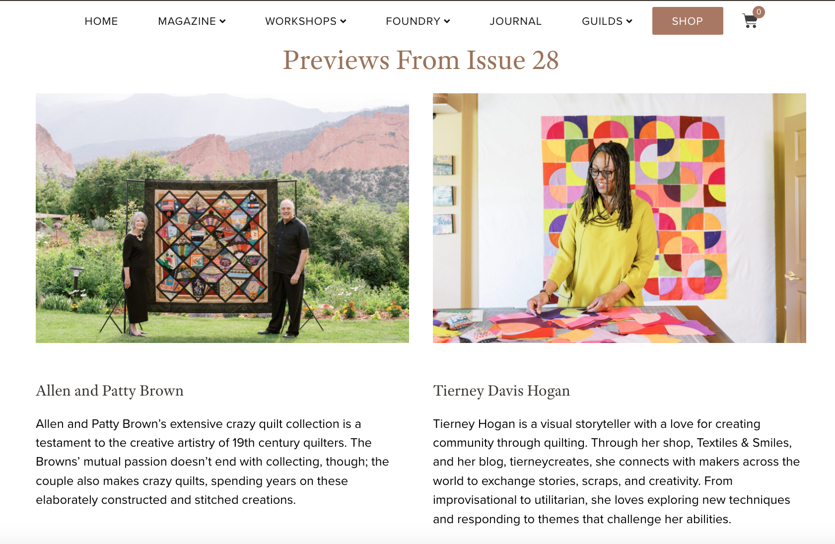Viewport: 835px width, 544px height.
Task: Click the Previews From Issue 28 title
Action: coord(421,60)
